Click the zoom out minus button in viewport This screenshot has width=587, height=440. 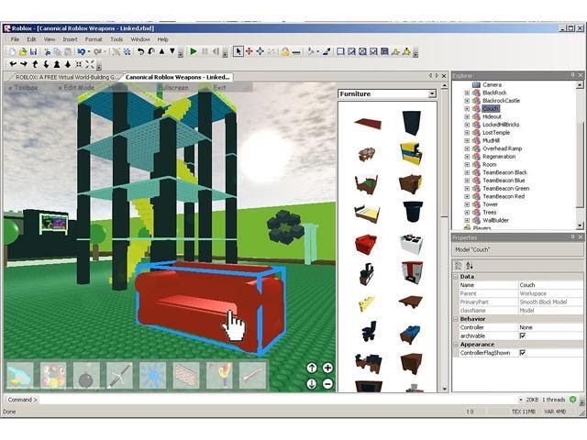click(x=327, y=383)
